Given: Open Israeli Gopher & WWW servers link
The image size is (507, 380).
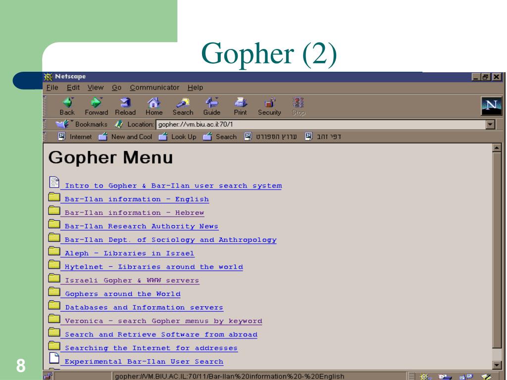Looking at the screenshot, I should [x=132, y=281].
